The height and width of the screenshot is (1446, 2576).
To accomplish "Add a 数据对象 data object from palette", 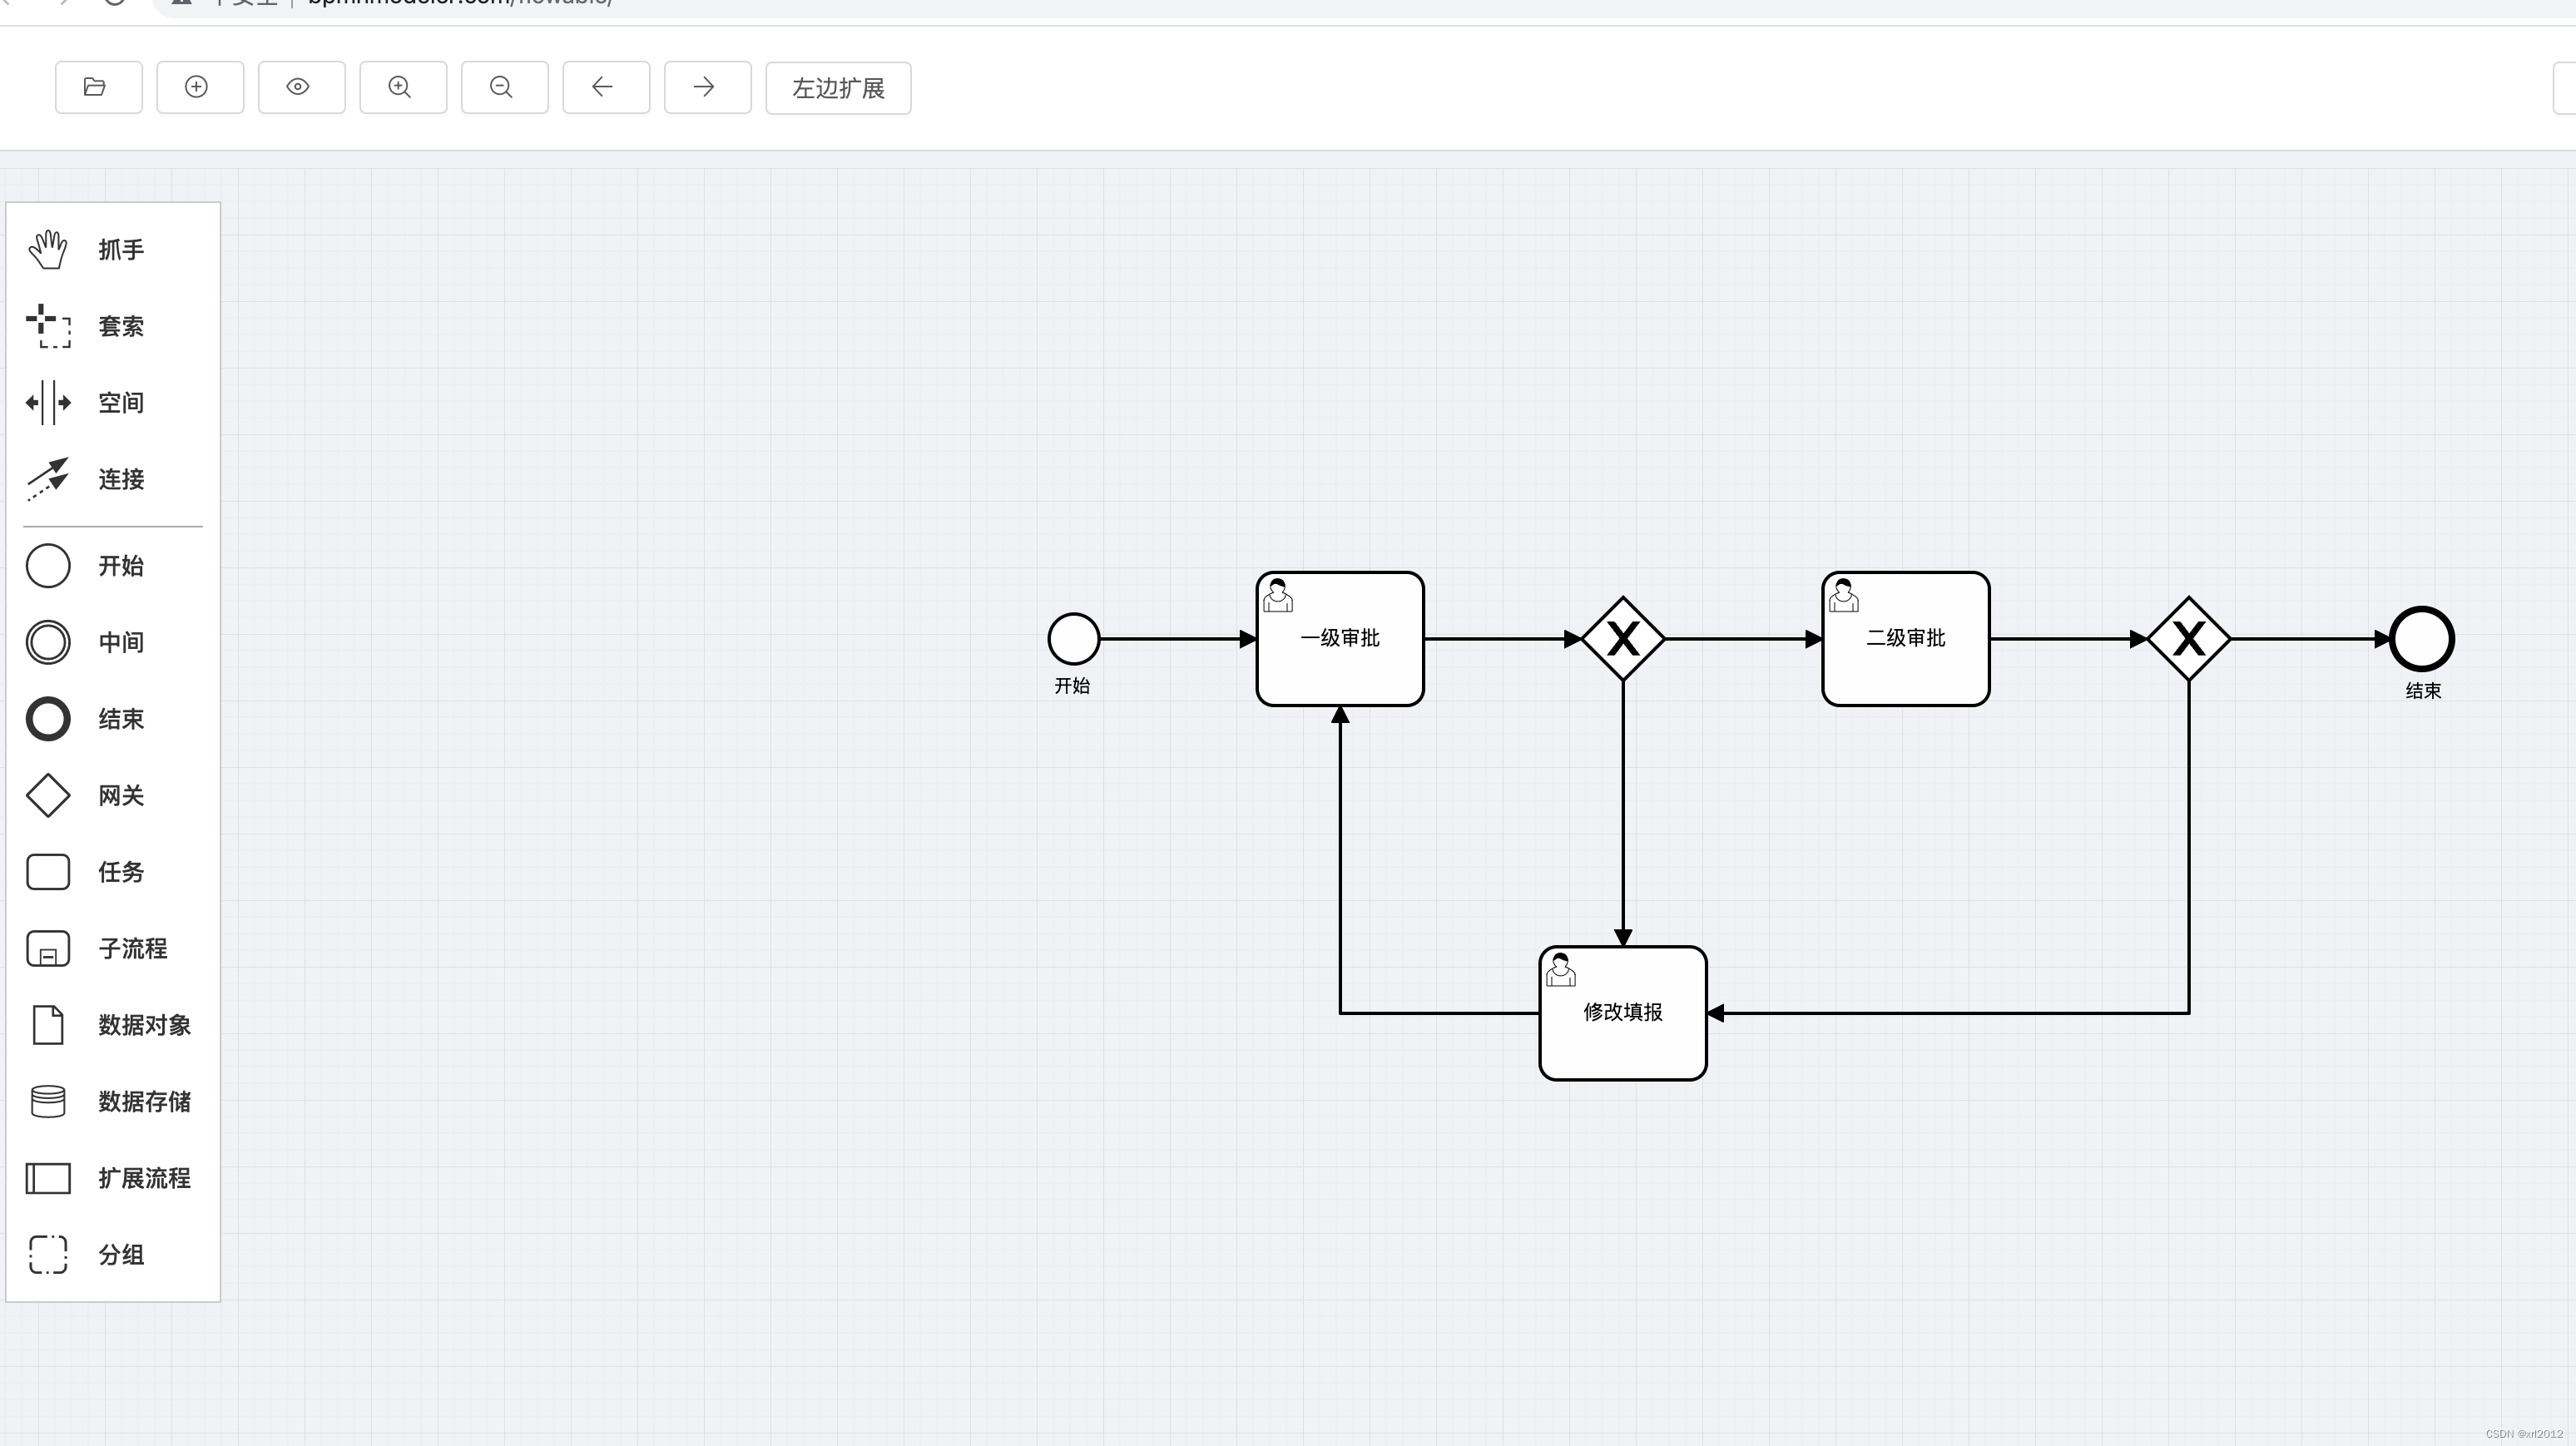I will (48, 1025).
